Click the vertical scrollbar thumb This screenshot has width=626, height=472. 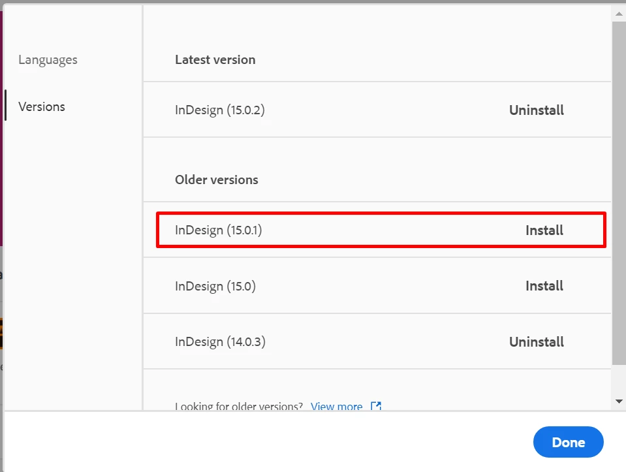click(x=619, y=193)
